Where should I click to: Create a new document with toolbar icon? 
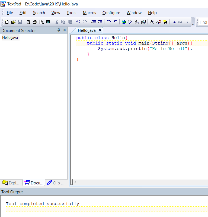tap(7, 22)
